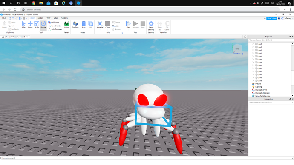Switch to the HOME ribbon tab
The image size is (294, 165).
pyautogui.click(x=32, y=18)
